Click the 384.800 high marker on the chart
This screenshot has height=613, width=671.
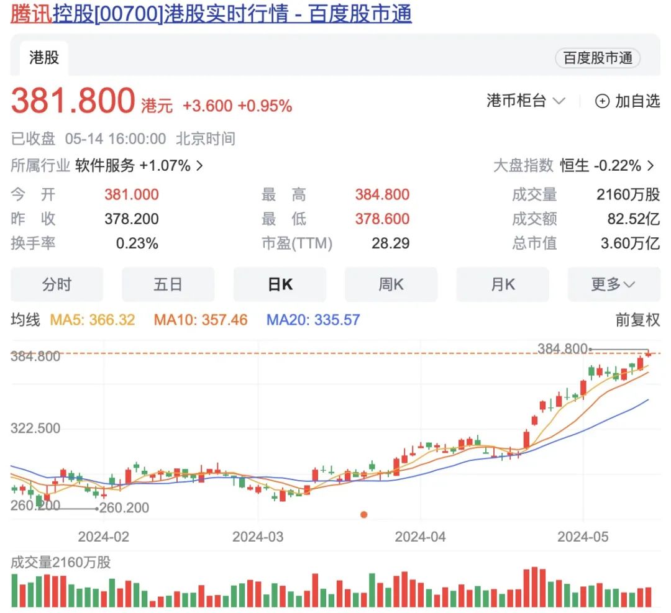562,349
